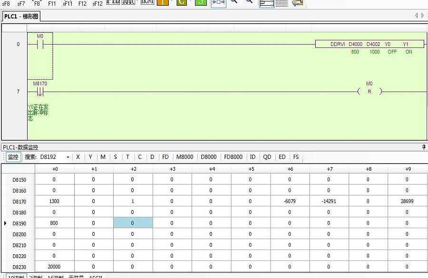Image resolution: width=428 pixels, height=278 pixels.
Task: Click the tab scroll left arrow
Action: (x=416, y=16)
